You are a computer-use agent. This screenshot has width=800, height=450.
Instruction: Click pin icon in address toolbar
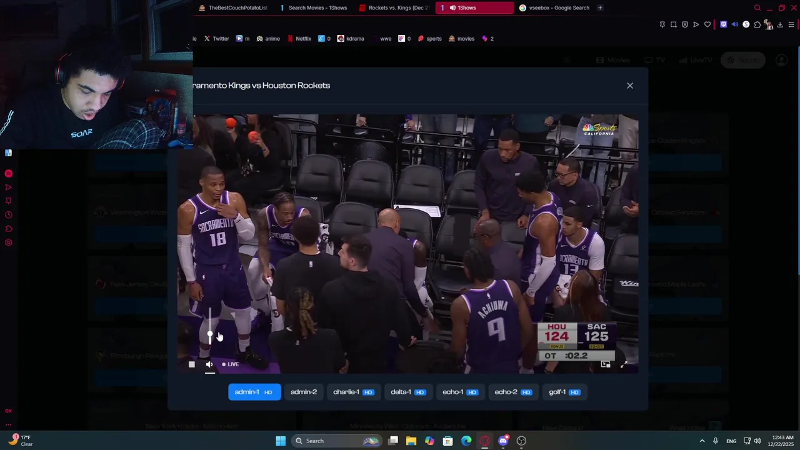pos(662,25)
